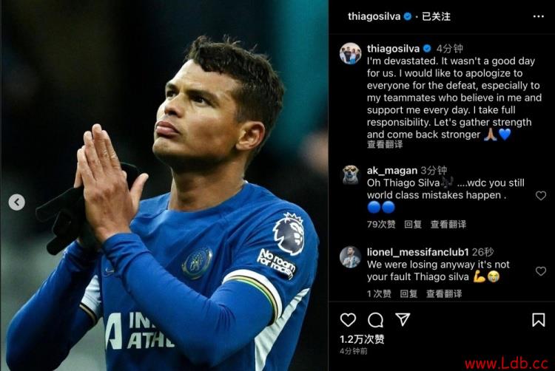Open thiagosilva's profile avatar in caption
The image size is (555, 371).
(x=351, y=54)
